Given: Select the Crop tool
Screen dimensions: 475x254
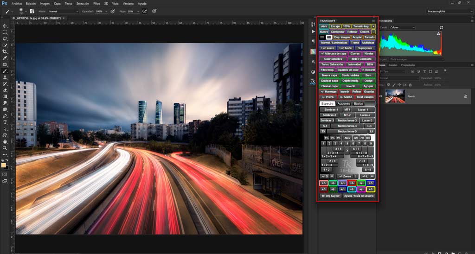Looking at the screenshot, I should [5, 52].
